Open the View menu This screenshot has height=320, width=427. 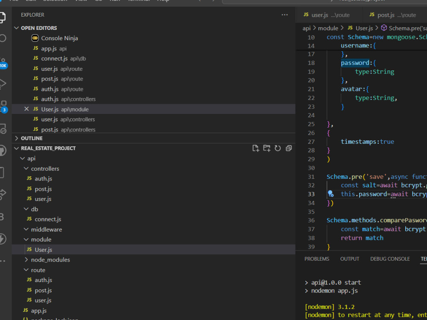(x=81, y=1)
